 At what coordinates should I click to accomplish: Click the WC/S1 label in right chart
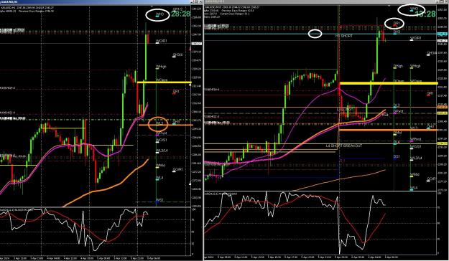[x=415, y=147]
